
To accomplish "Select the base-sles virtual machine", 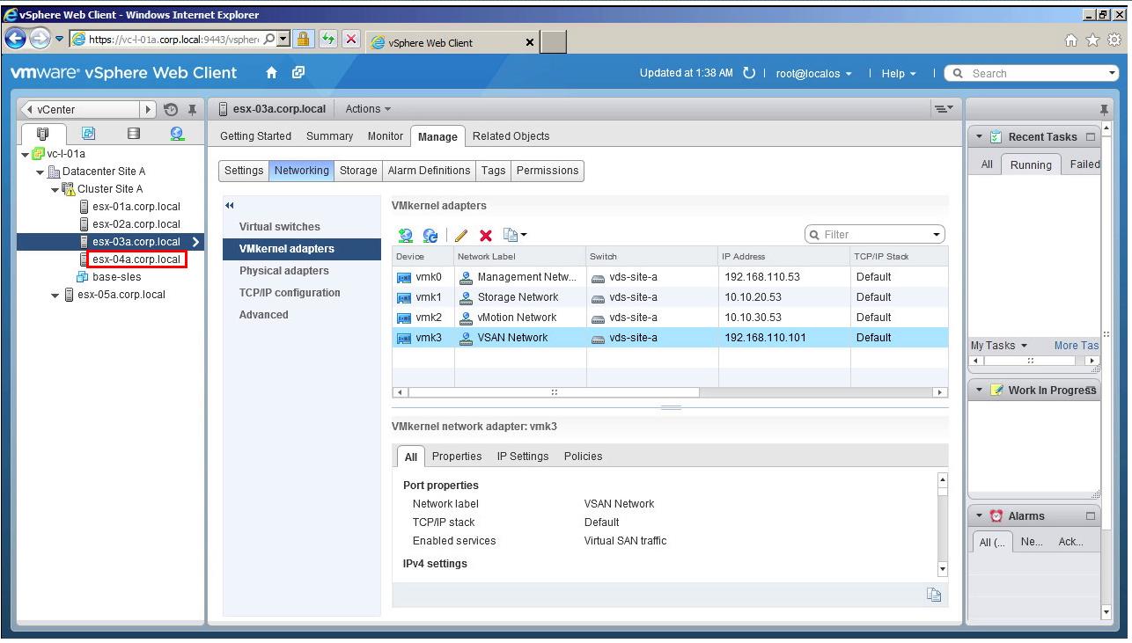I will 116,277.
